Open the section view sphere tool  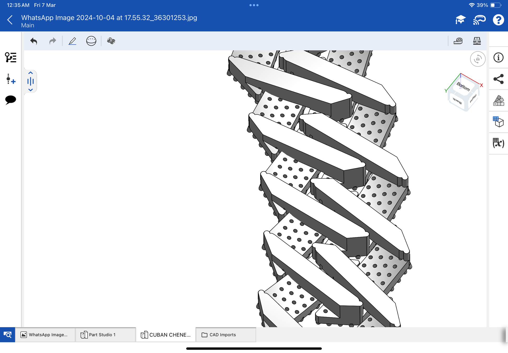(x=91, y=41)
